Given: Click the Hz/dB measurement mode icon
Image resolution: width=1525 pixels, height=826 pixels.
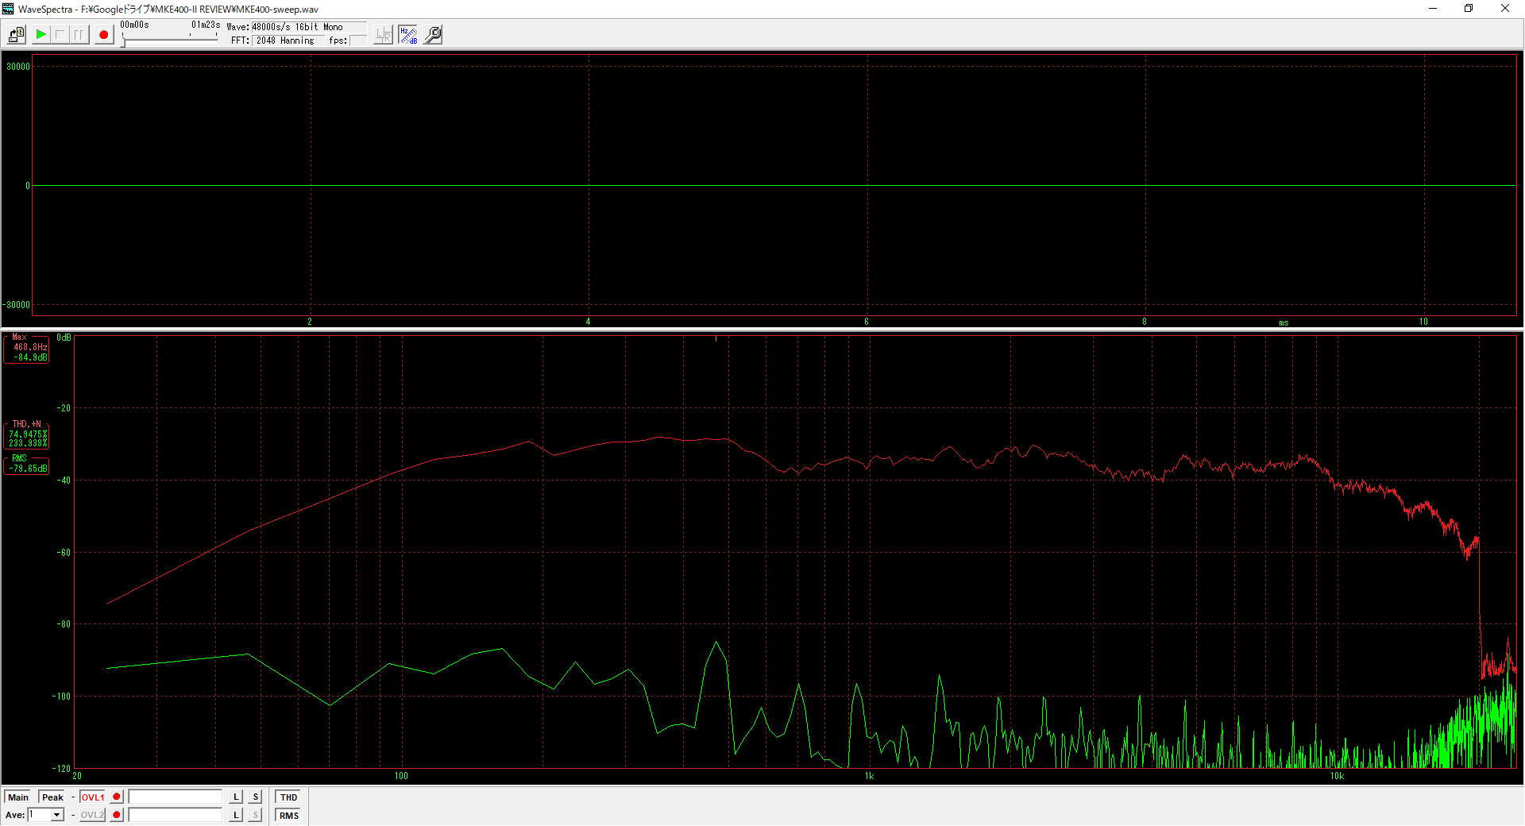Looking at the screenshot, I should pyautogui.click(x=408, y=35).
